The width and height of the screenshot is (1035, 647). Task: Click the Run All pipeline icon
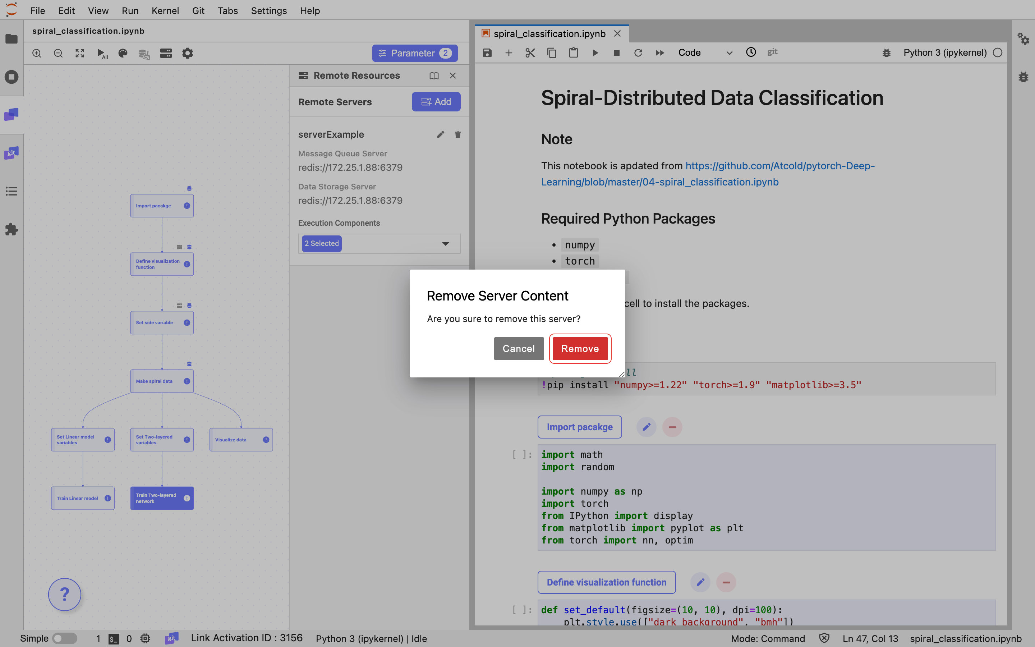coord(101,53)
